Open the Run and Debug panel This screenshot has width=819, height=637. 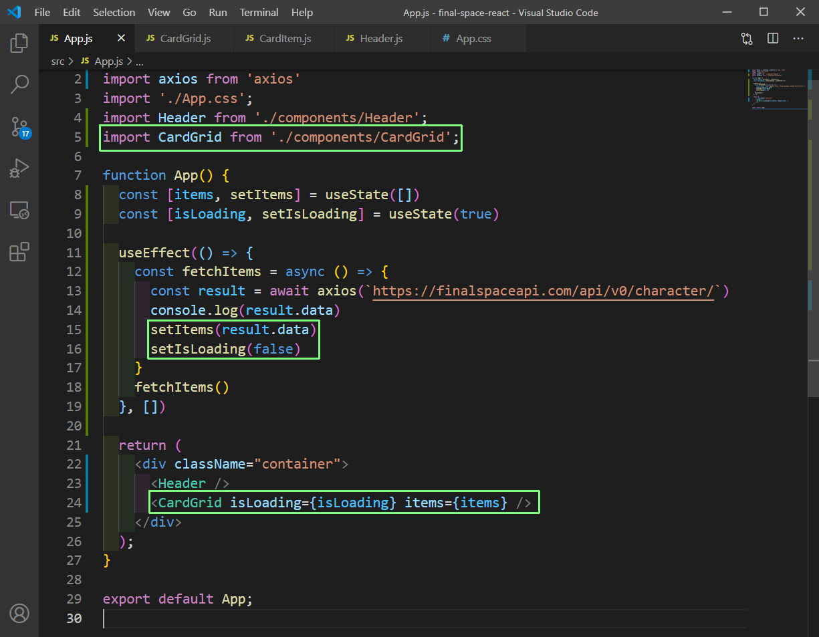pyautogui.click(x=19, y=168)
